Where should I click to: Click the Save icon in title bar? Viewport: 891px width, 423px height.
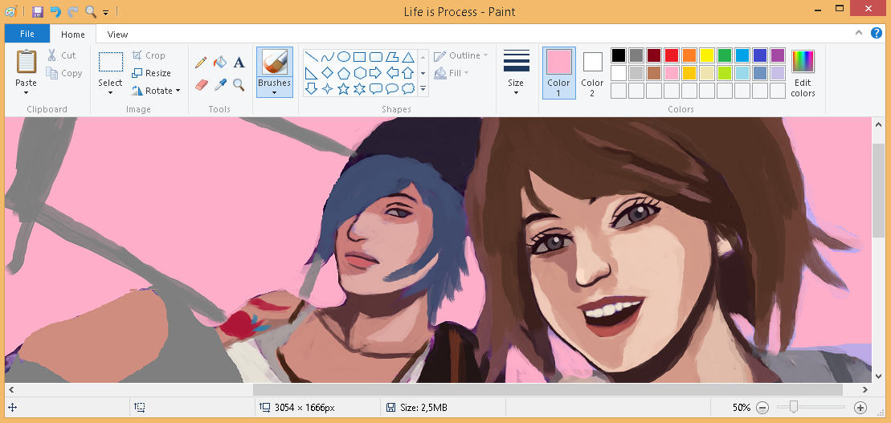tap(38, 11)
